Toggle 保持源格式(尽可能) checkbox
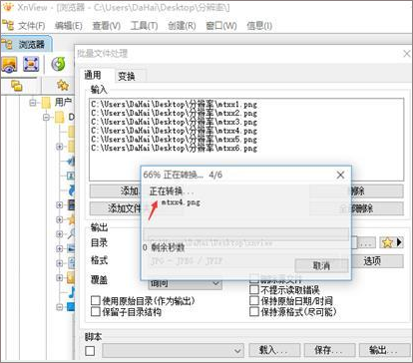The height and width of the screenshot is (363, 413). (x=254, y=312)
